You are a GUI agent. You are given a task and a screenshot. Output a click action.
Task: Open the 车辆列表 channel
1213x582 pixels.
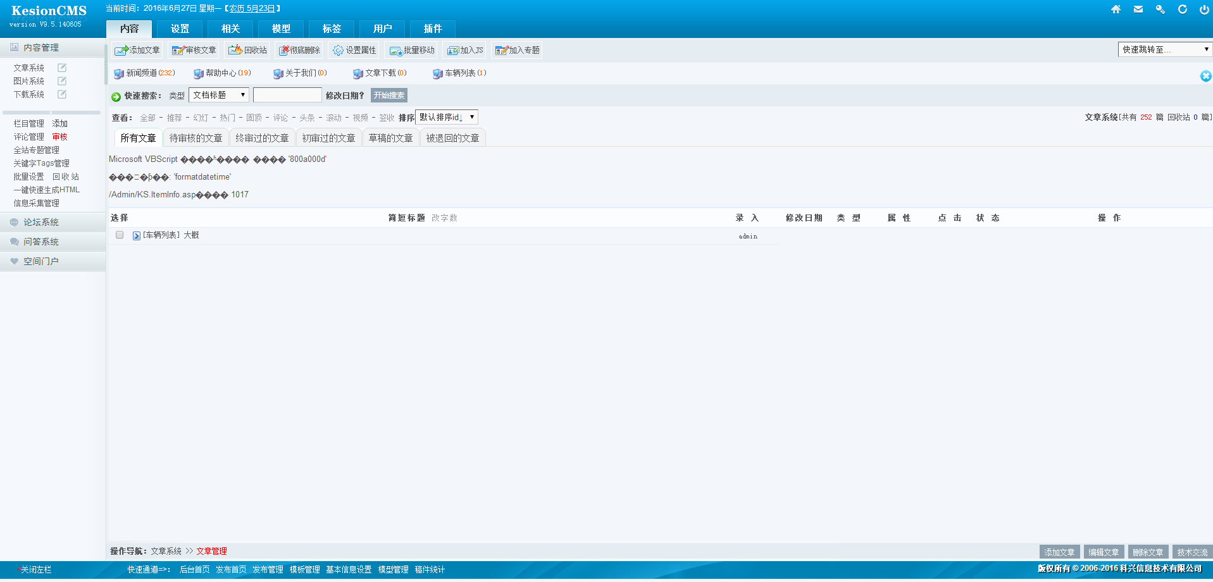tap(459, 73)
